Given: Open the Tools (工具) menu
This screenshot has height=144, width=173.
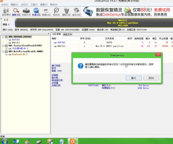Looking at the screenshot, I should point(34,5).
